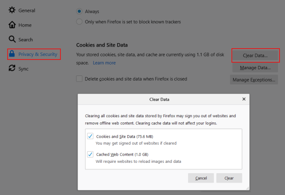Image resolution: width=285 pixels, height=195 pixels.
Task: Go to the "Sync" text label in sidebar
Action: click(x=25, y=68)
